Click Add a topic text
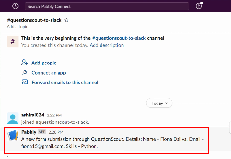 click(x=17, y=27)
